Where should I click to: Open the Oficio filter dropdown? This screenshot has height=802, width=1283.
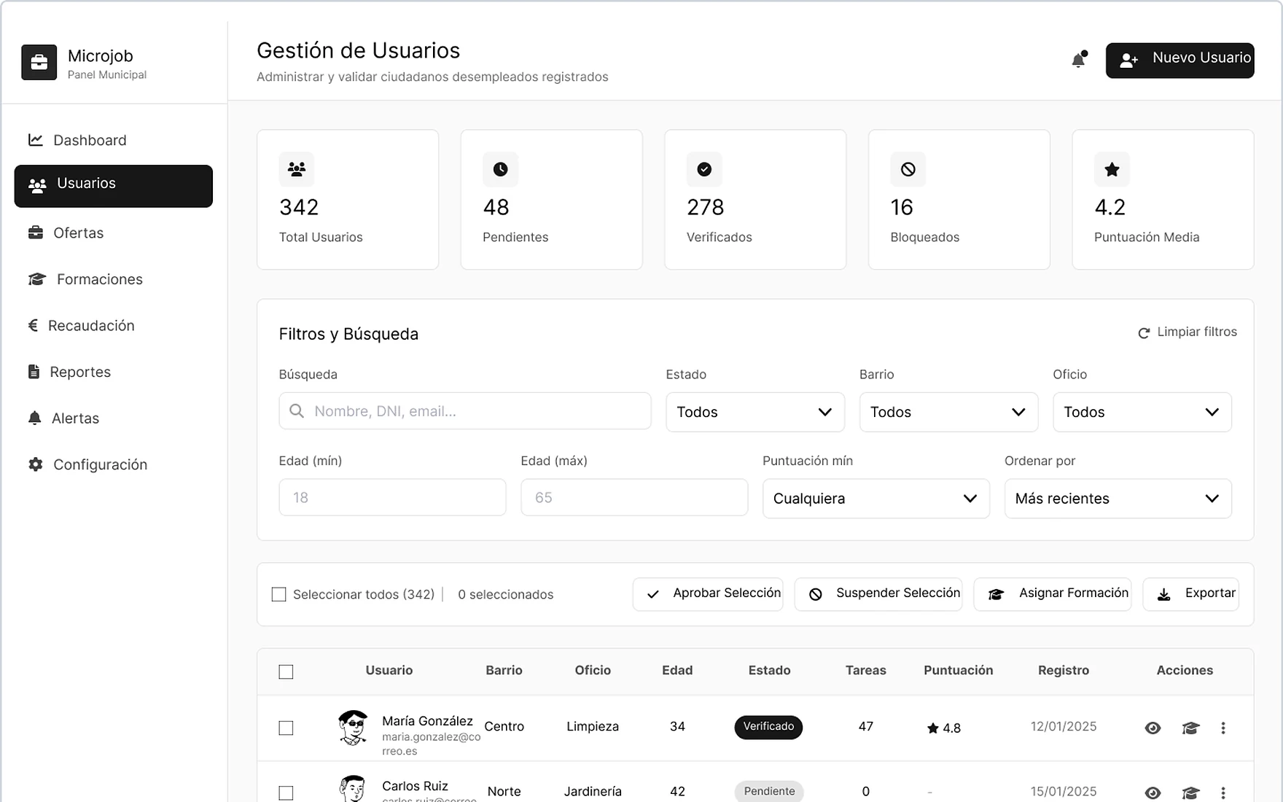tap(1142, 412)
